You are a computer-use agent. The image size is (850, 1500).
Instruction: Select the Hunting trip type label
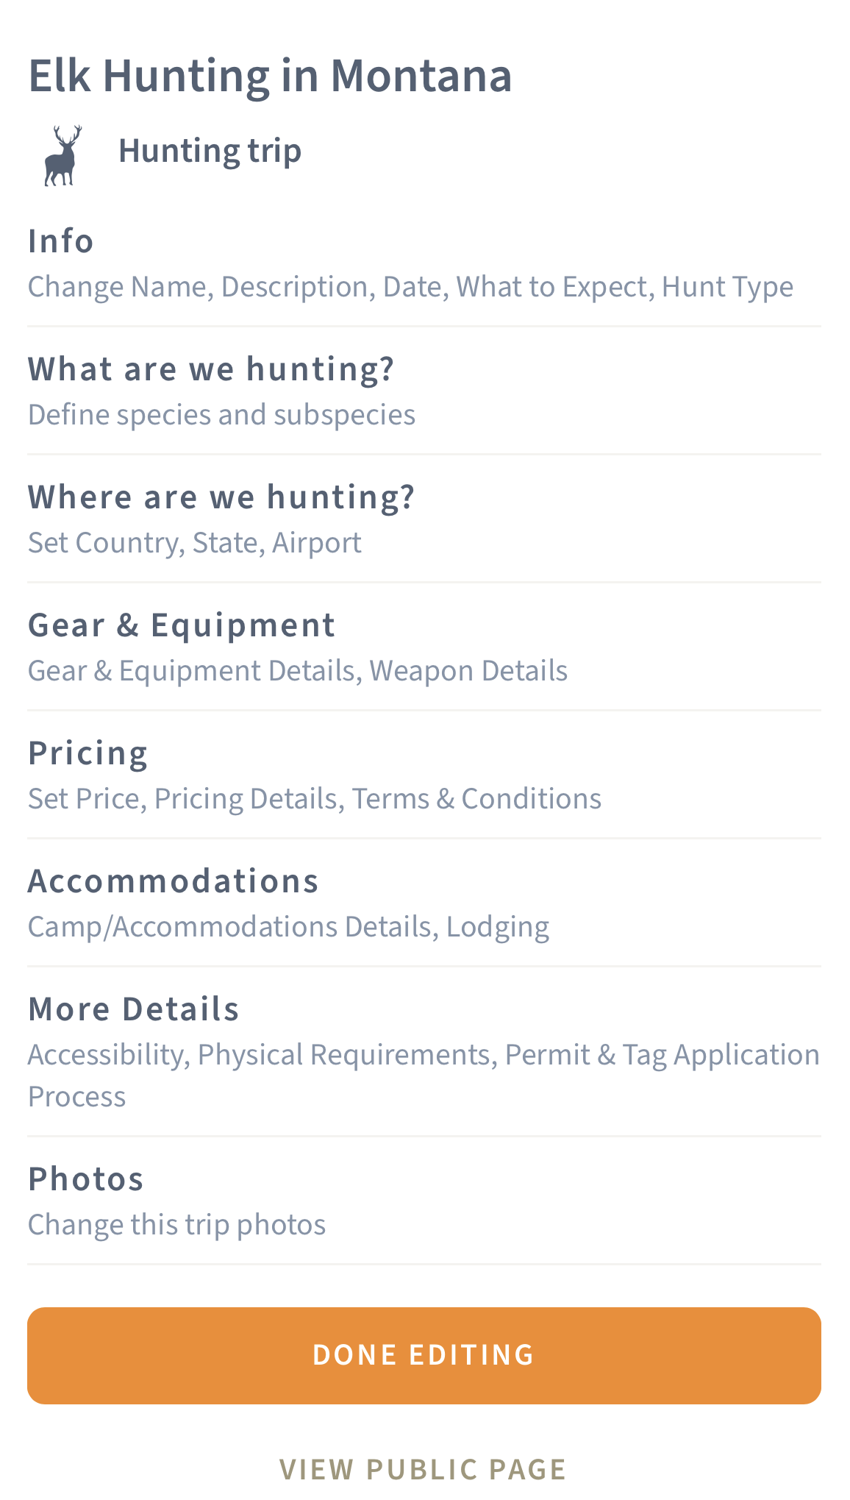tap(210, 151)
